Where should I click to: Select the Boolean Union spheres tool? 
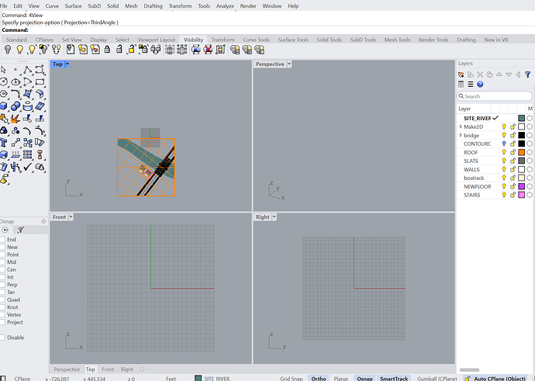[x=16, y=106]
